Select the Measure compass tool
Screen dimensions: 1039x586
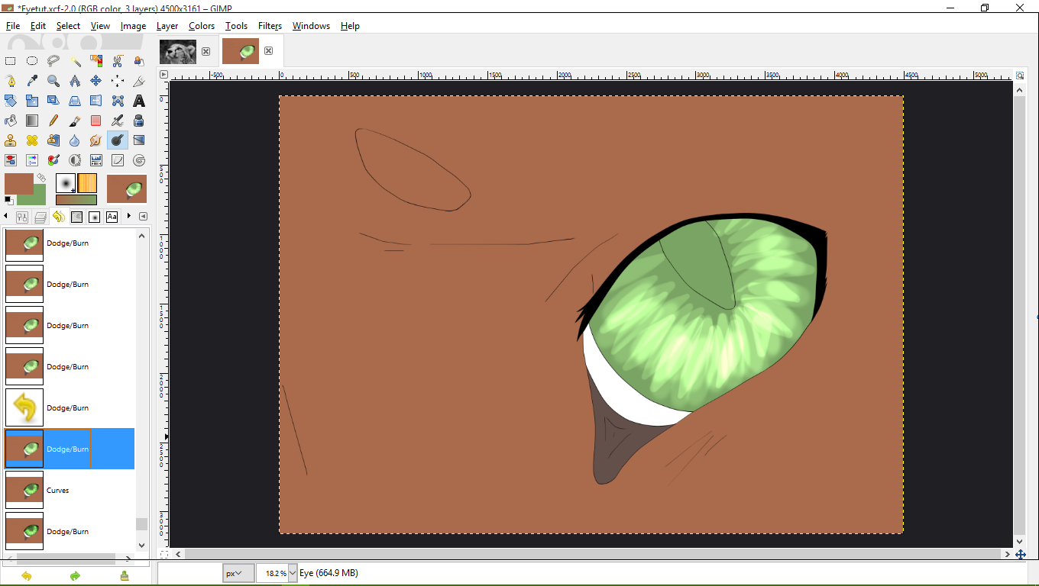click(x=75, y=81)
